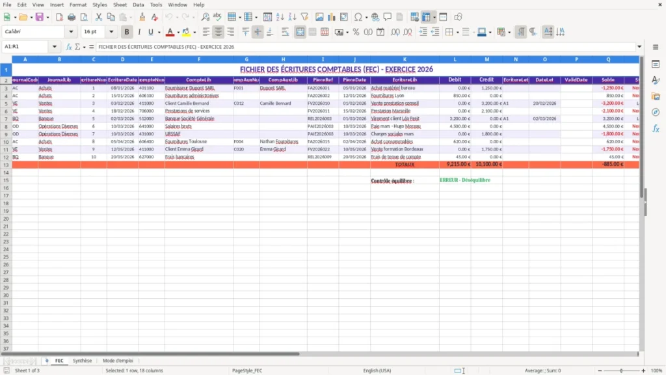Image resolution: width=666 pixels, height=375 pixels.
Task: Click the Formula equals sign icon
Action: [91, 47]
